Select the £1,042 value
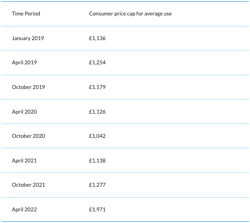 [97, 136]
